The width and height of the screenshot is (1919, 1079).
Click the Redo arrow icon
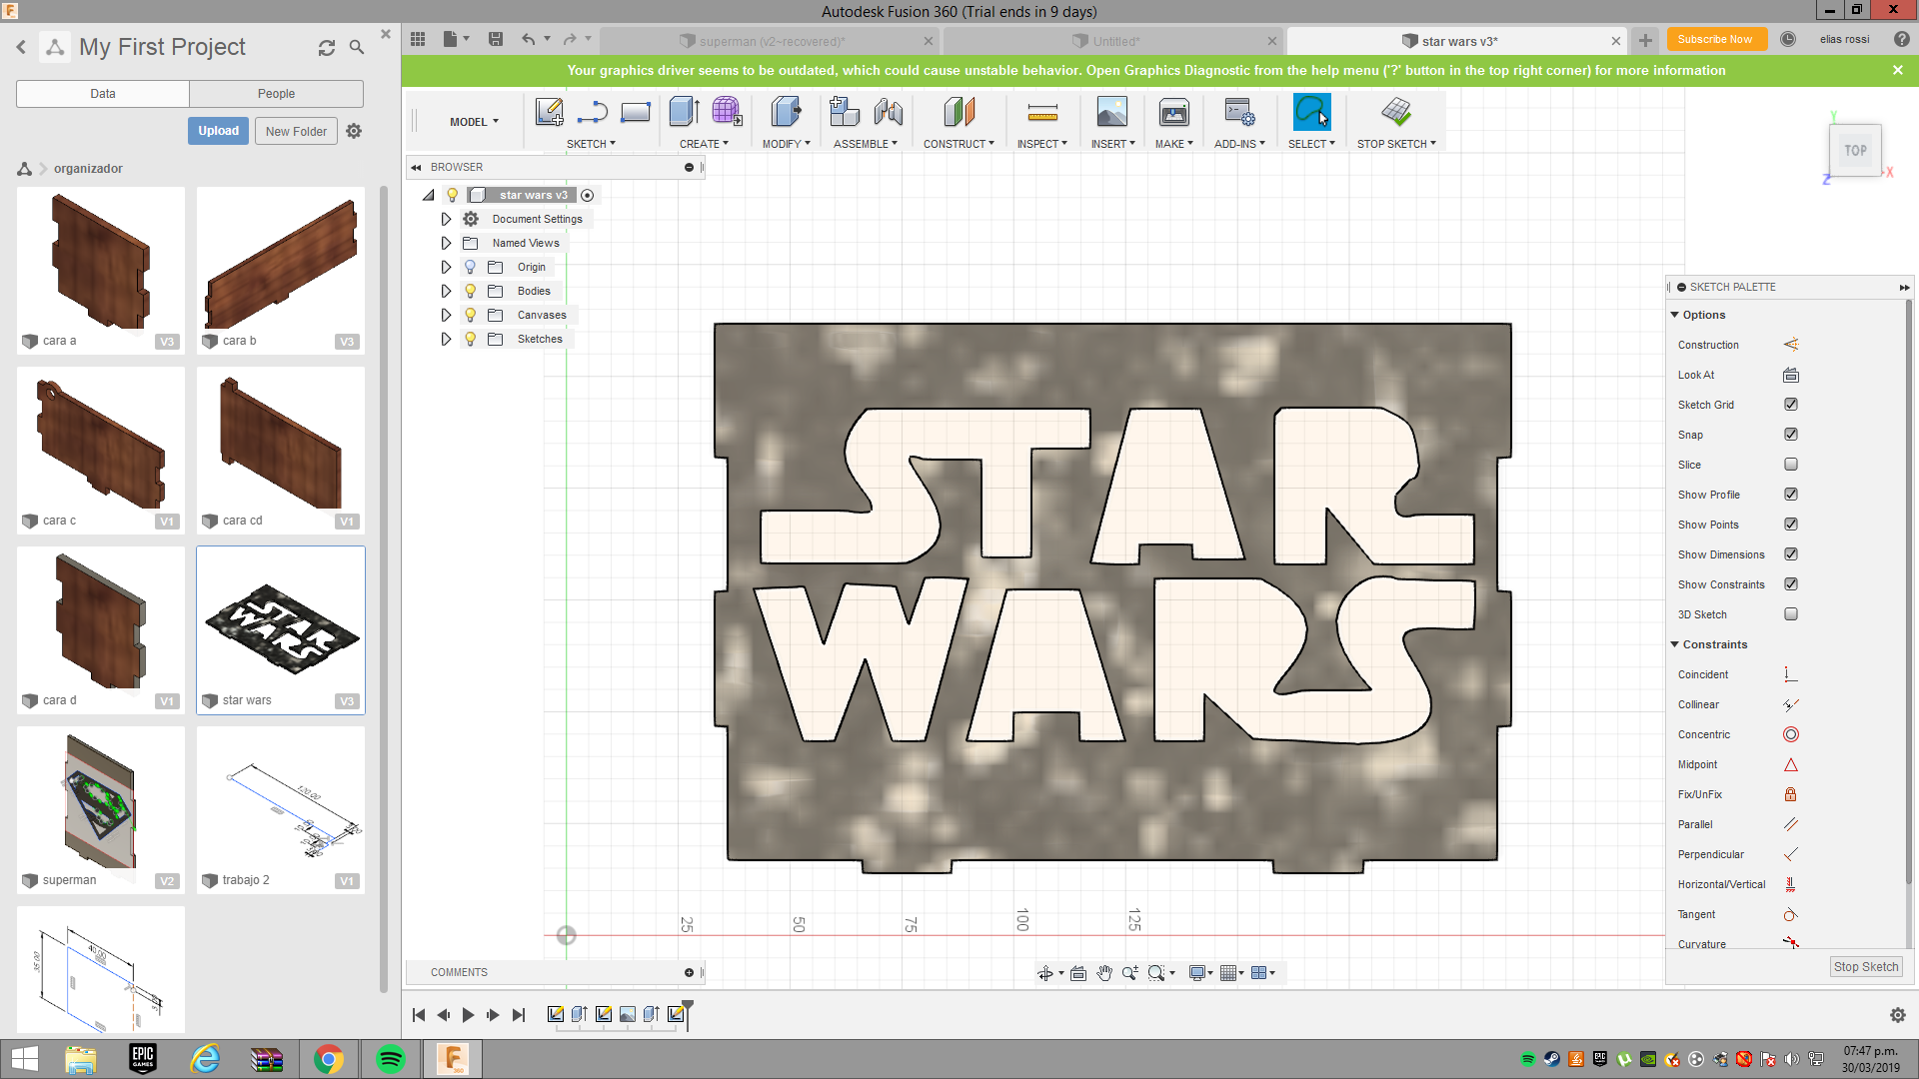[x=570, y=39]
